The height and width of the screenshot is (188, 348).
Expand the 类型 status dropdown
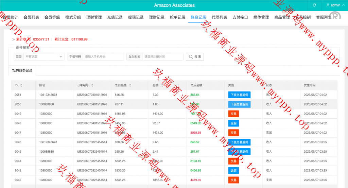(44, 57)
